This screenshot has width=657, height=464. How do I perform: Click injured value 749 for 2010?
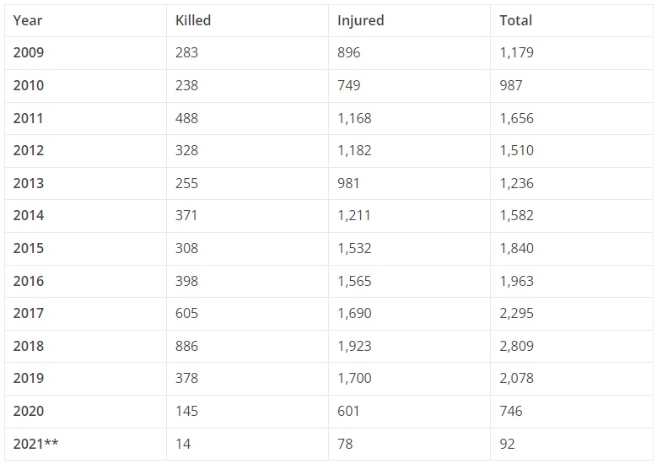tap(348, 85)
